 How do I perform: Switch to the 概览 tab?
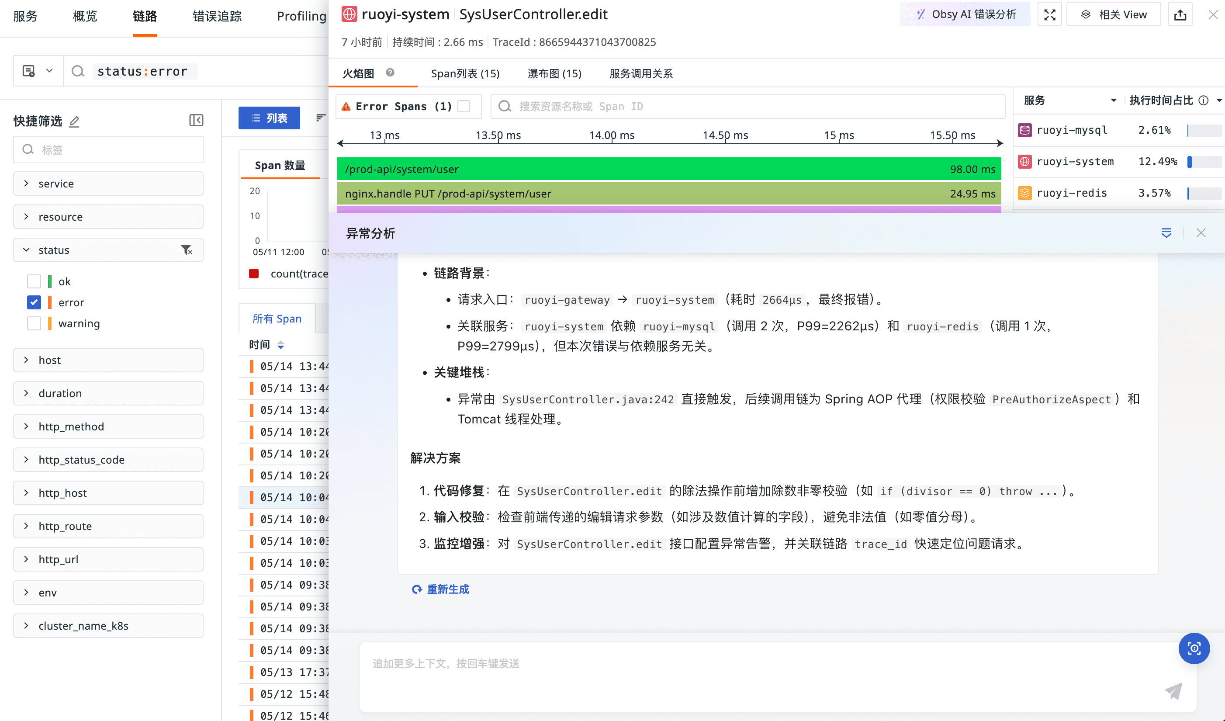[85, 16]
